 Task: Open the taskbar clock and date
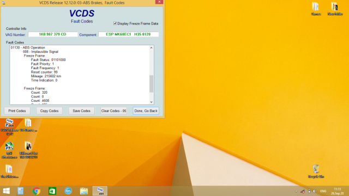[x=338, y=191]
